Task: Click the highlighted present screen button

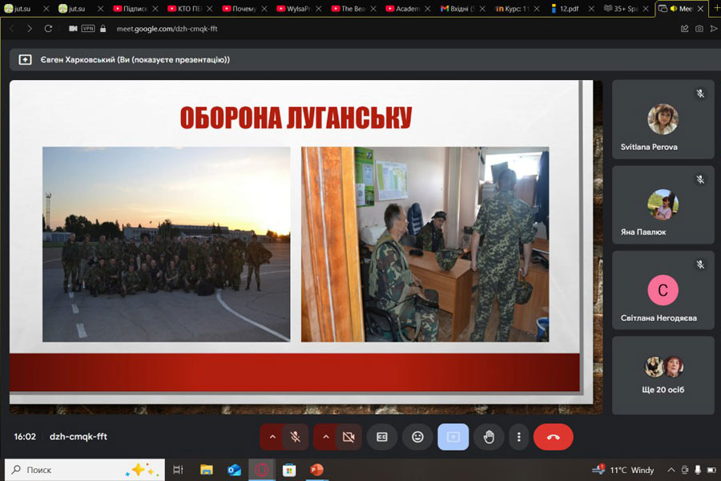Action: point(453,437)
